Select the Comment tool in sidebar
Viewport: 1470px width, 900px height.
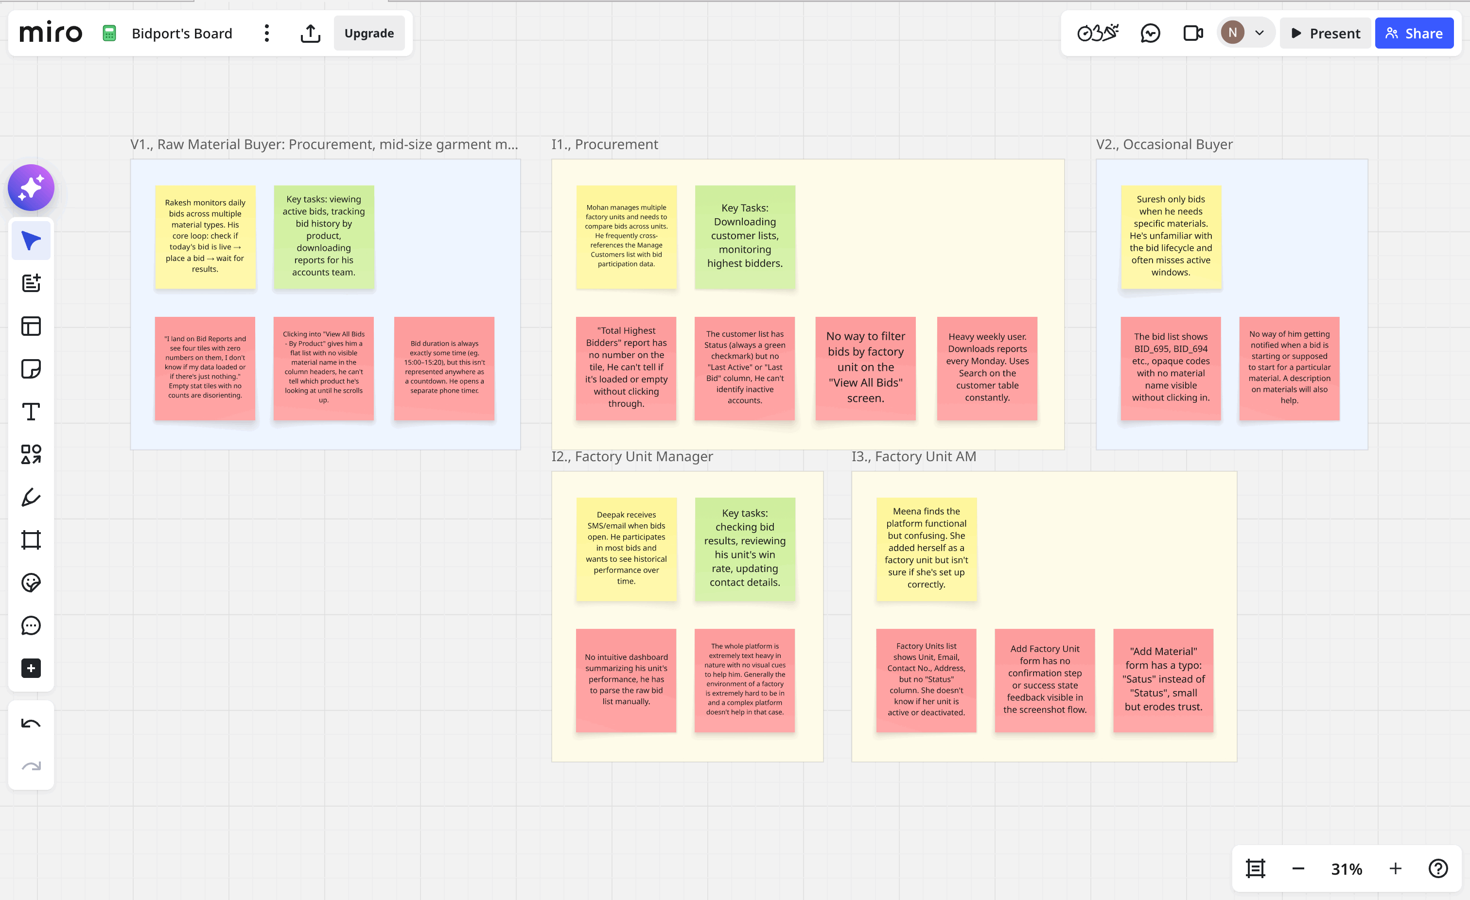31,625
